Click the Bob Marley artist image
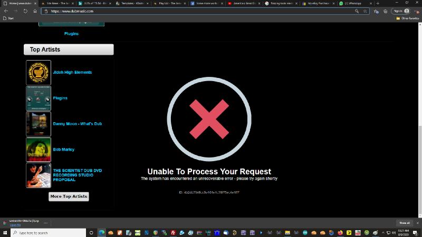 [39, 150]
